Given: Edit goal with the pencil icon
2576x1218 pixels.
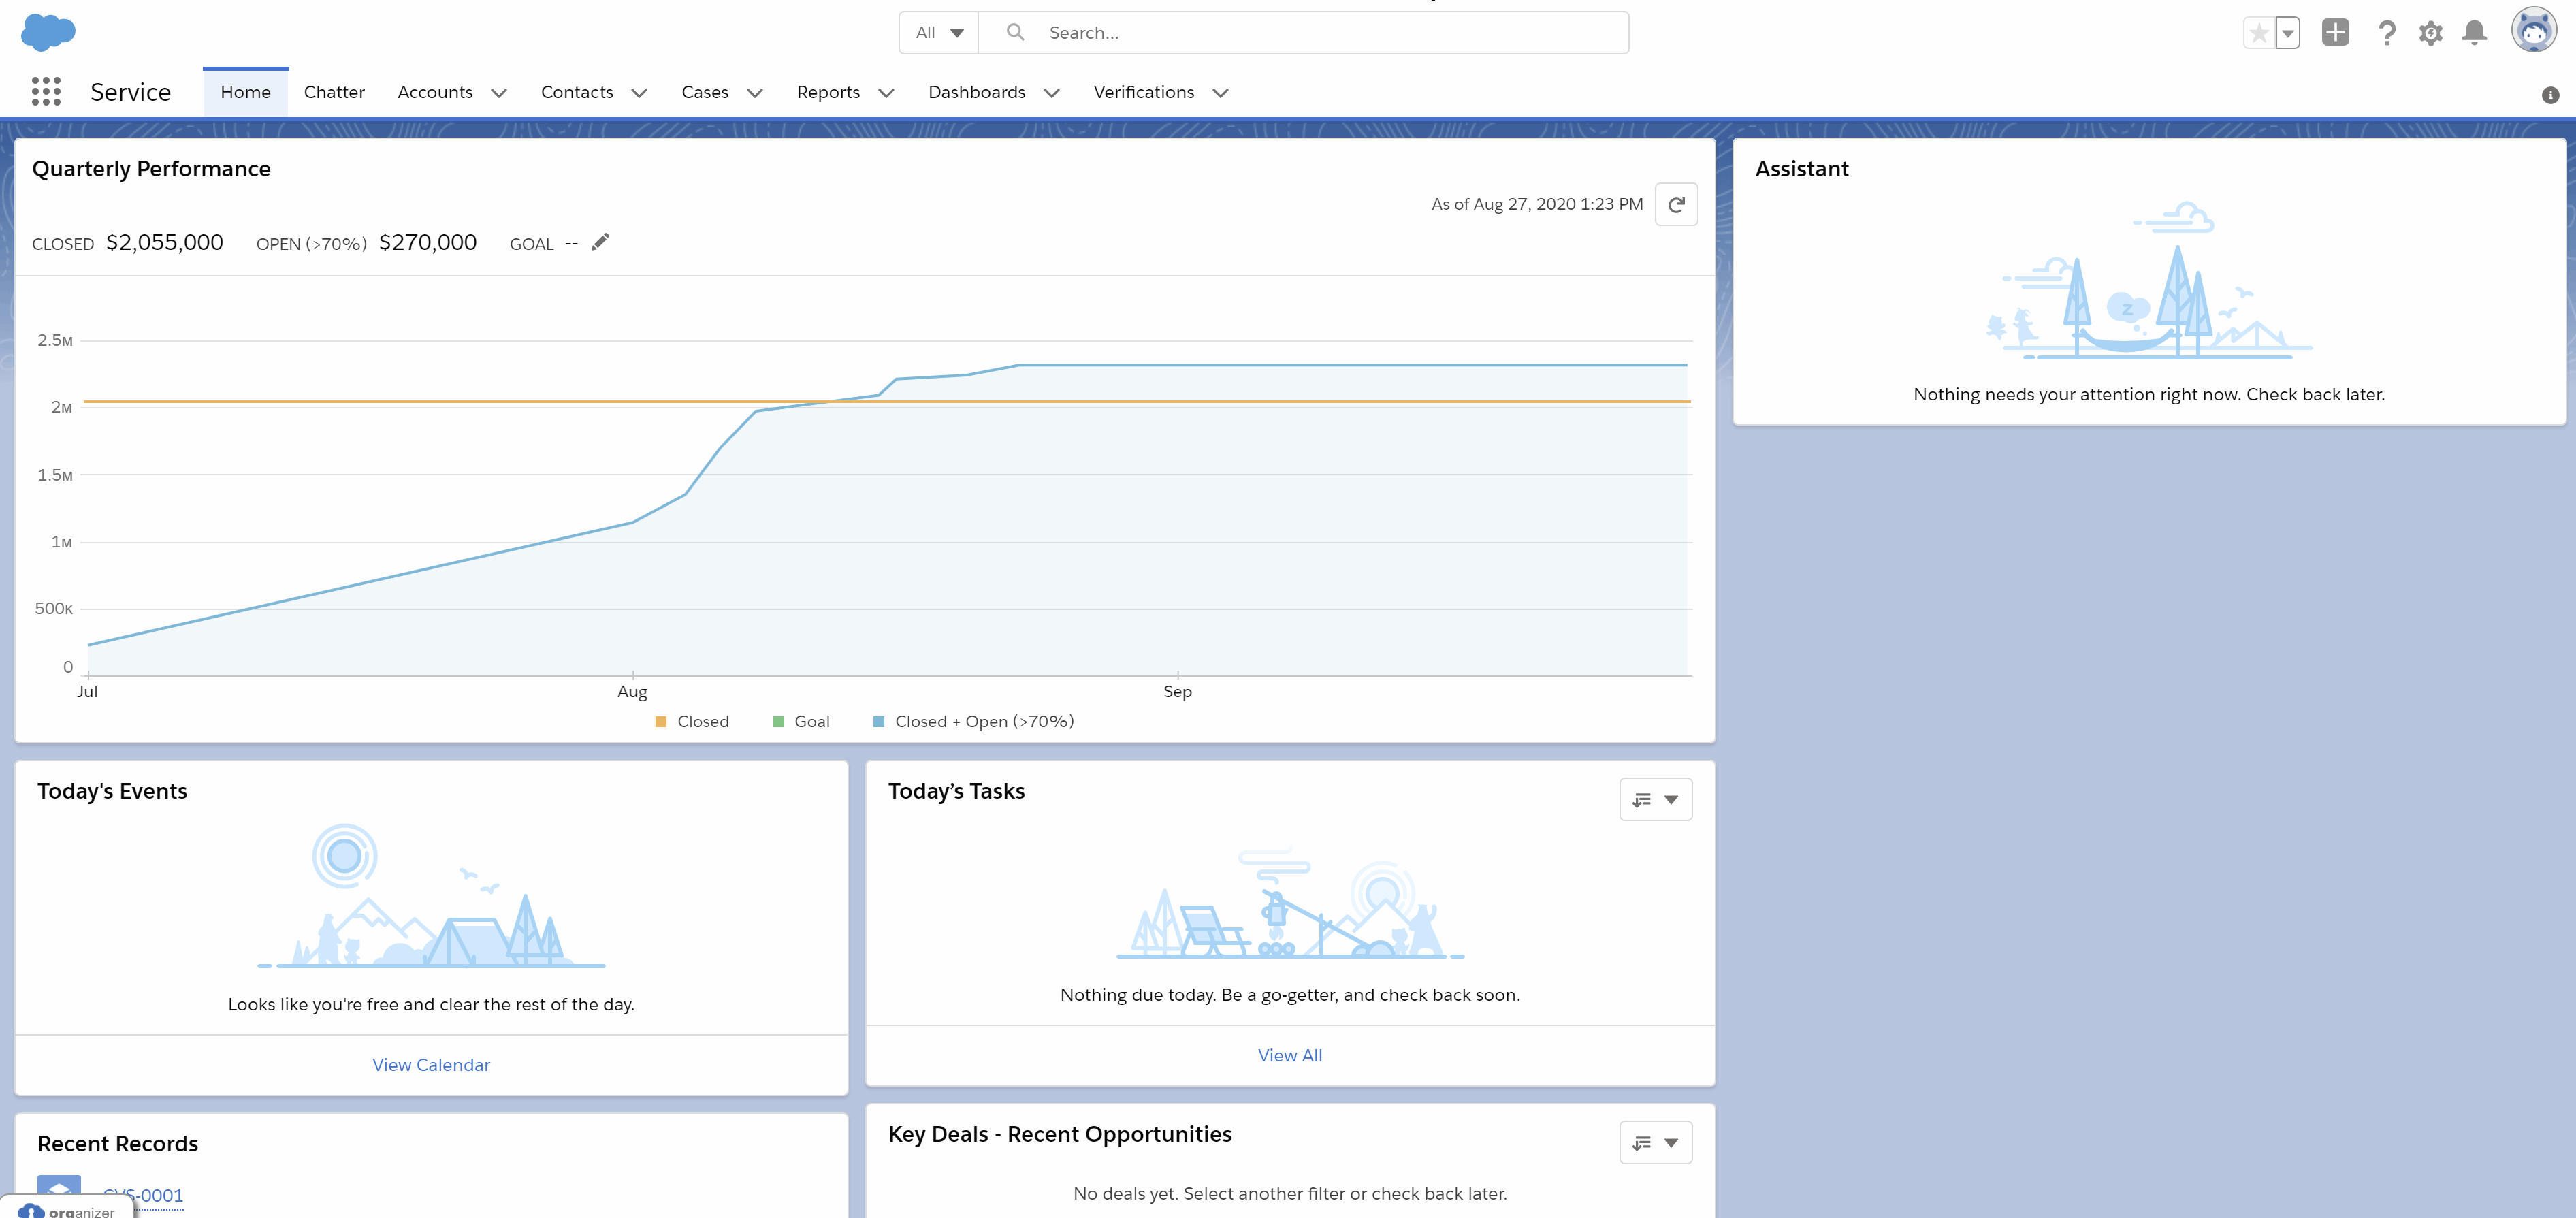Looking at the screenshot, I should 600,243.
